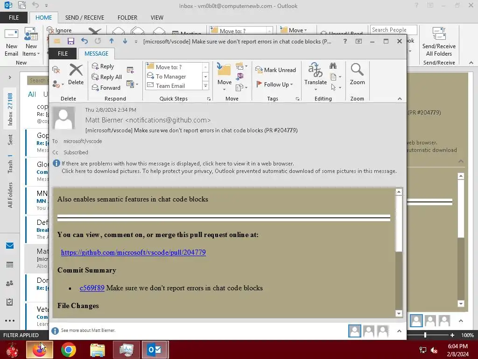Open the message window FILE tab

pos(63,53)
